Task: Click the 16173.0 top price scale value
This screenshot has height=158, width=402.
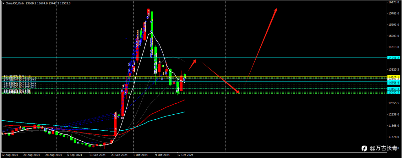Action: (x=394, y=2)
